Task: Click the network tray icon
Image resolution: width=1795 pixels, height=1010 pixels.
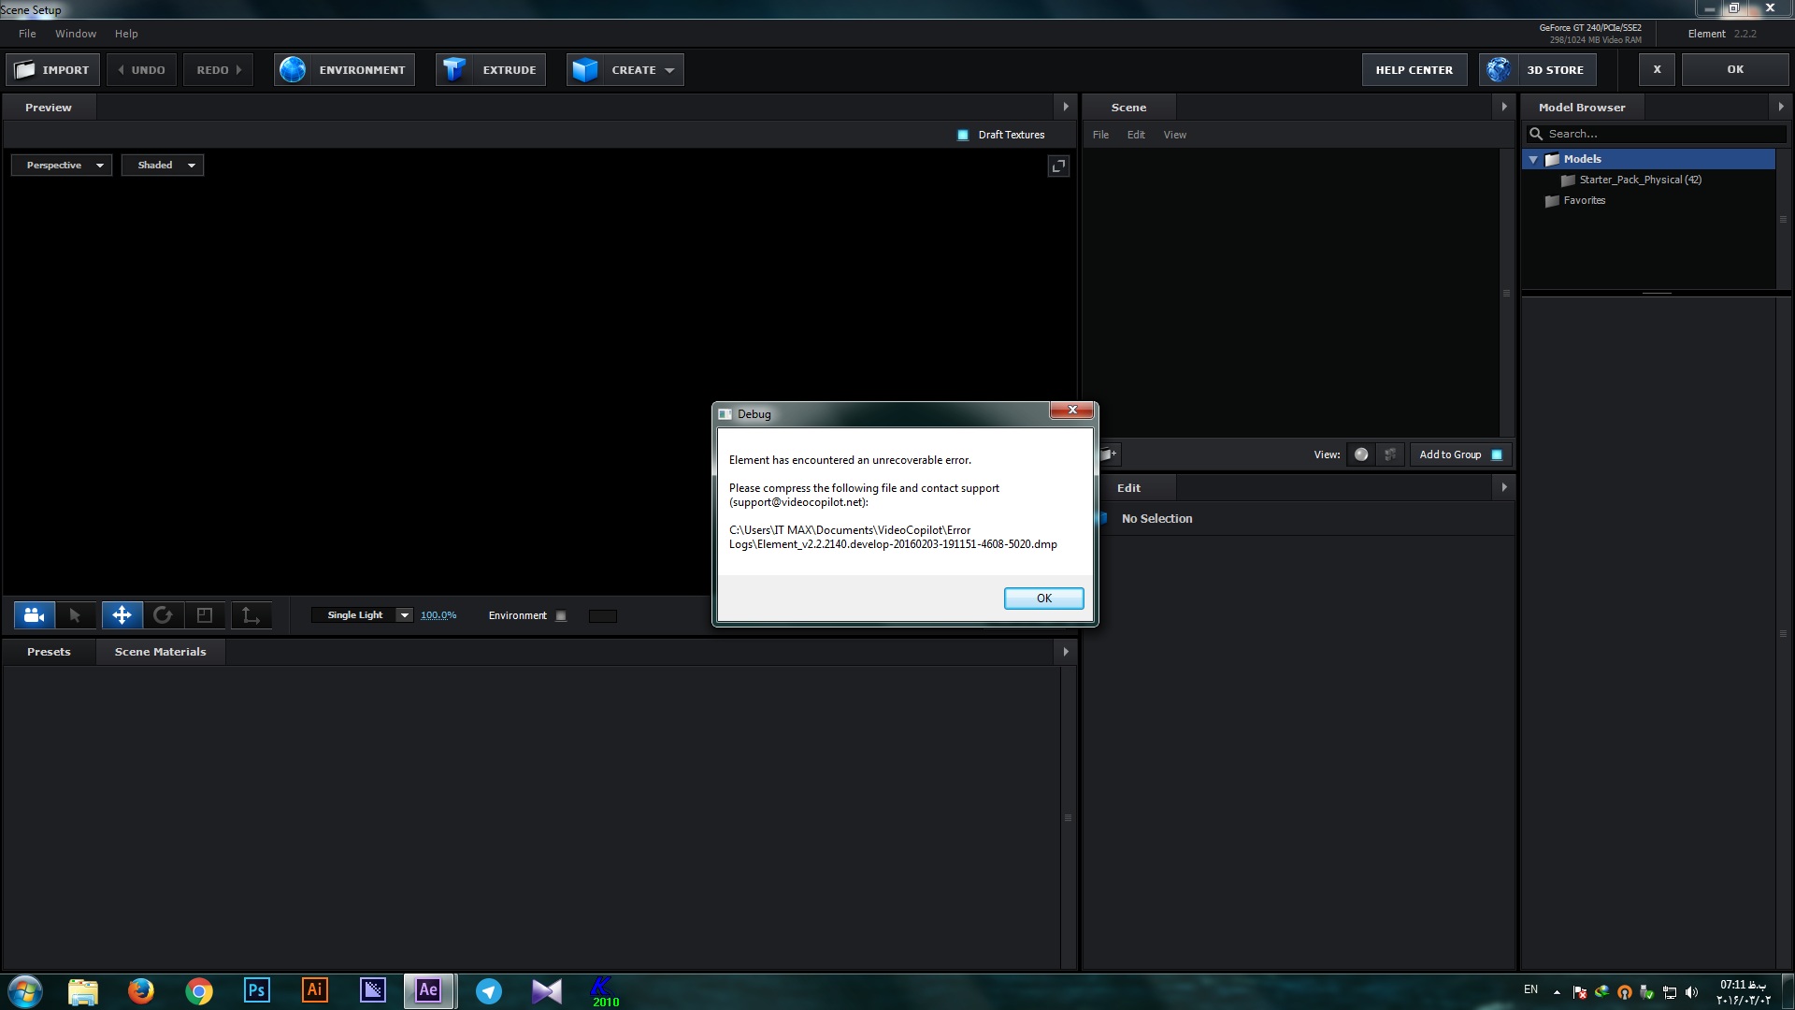Action: tap(1669, 992)
